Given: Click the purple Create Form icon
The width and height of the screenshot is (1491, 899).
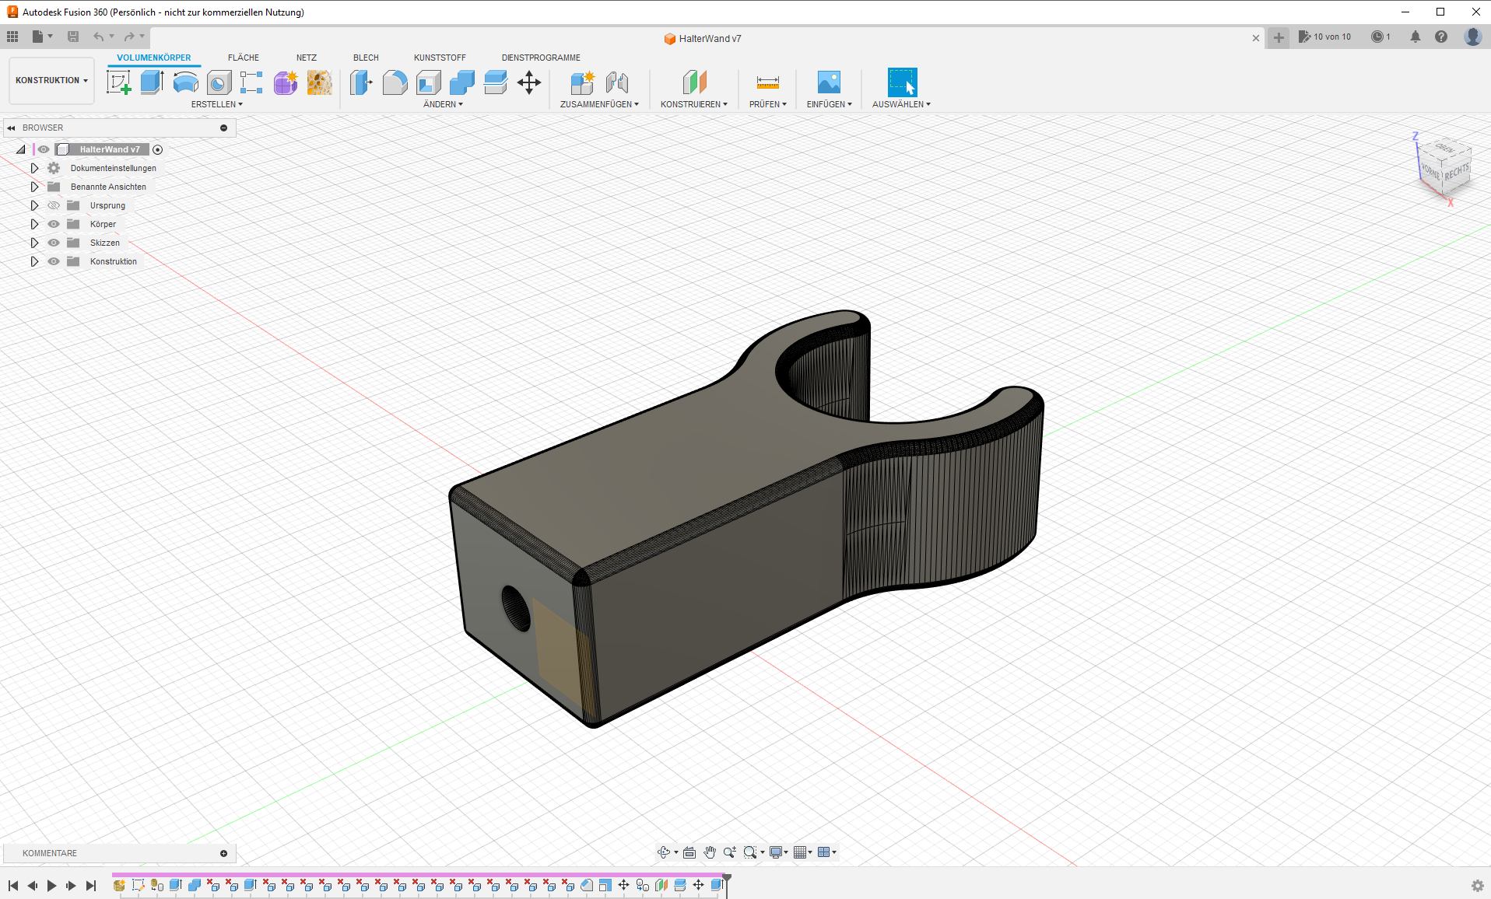Looking at the screenshot, I should tap(286, 82).
